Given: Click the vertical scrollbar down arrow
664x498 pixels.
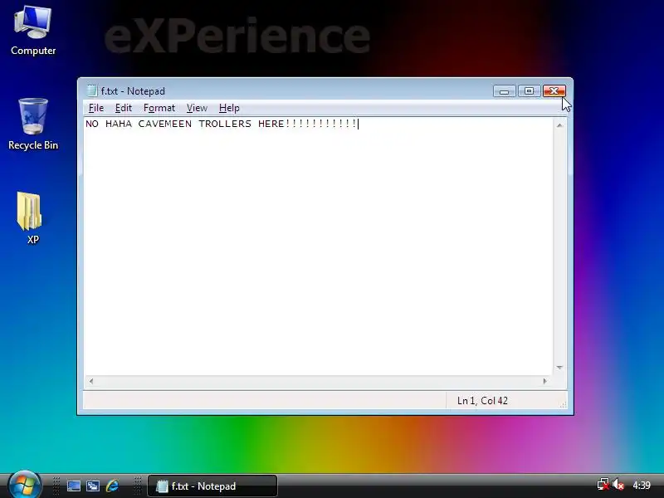Looking at the screenshot, I should click(x=559, y=367).
